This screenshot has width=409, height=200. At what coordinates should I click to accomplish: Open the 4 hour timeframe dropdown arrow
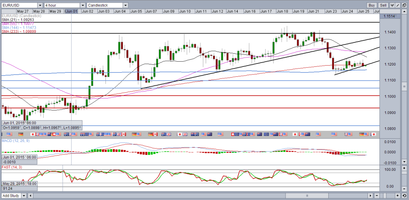click(83, 5)
